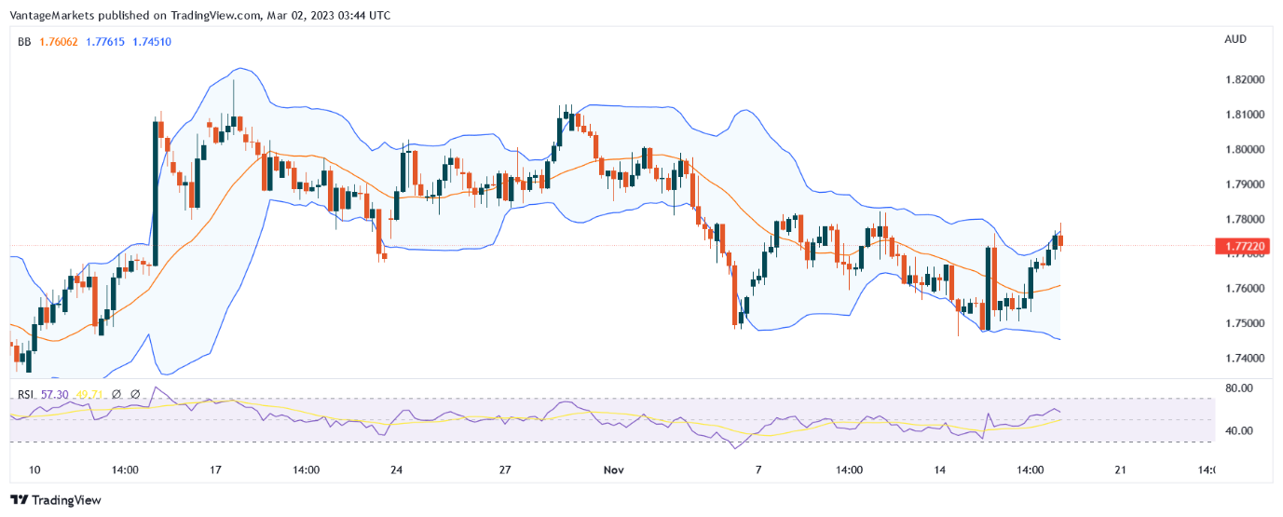The image size is (1283, 517).
Task: Select the BB upper value 1.77615
Action: [103, 42]
